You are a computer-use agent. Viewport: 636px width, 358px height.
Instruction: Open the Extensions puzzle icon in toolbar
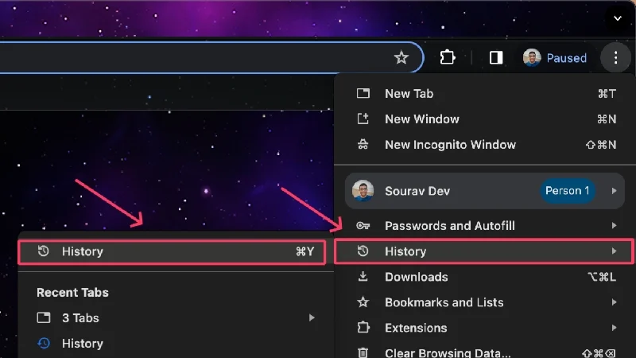pyautogui.click(x=447, y=57)
